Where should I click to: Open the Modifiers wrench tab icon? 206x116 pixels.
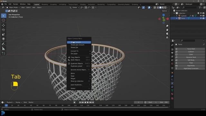(172, 76)
